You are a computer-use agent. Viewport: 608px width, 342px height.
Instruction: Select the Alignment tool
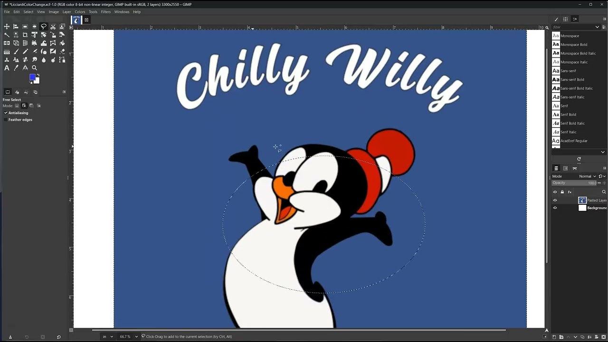pyautogui.click(x=16, y=27)
